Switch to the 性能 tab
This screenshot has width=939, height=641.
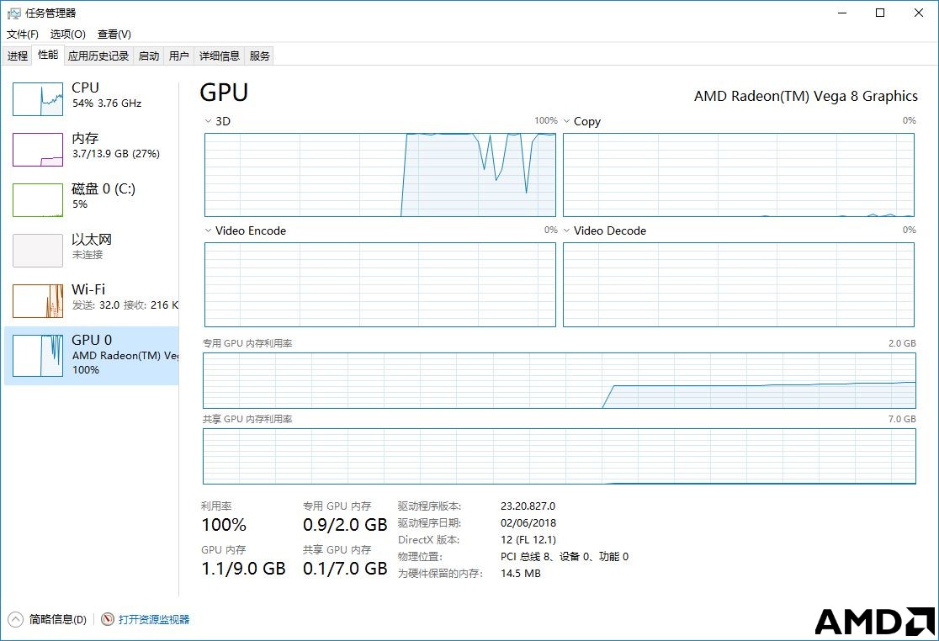click(48, 55)
